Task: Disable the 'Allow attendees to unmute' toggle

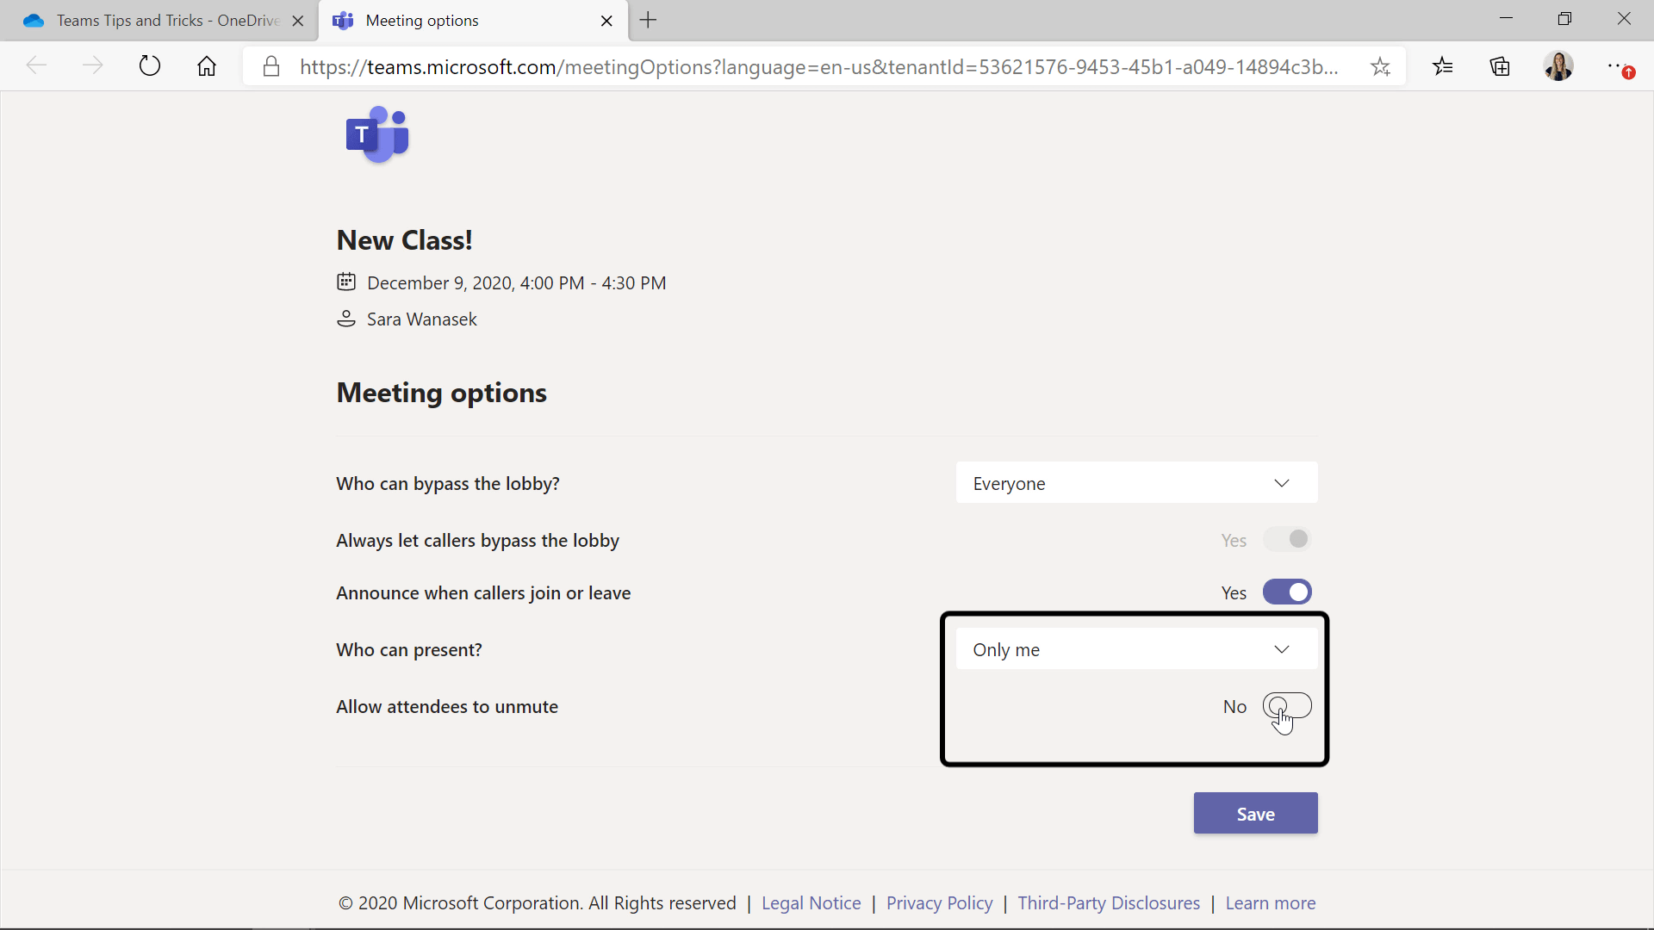Action: (1286, 705)
